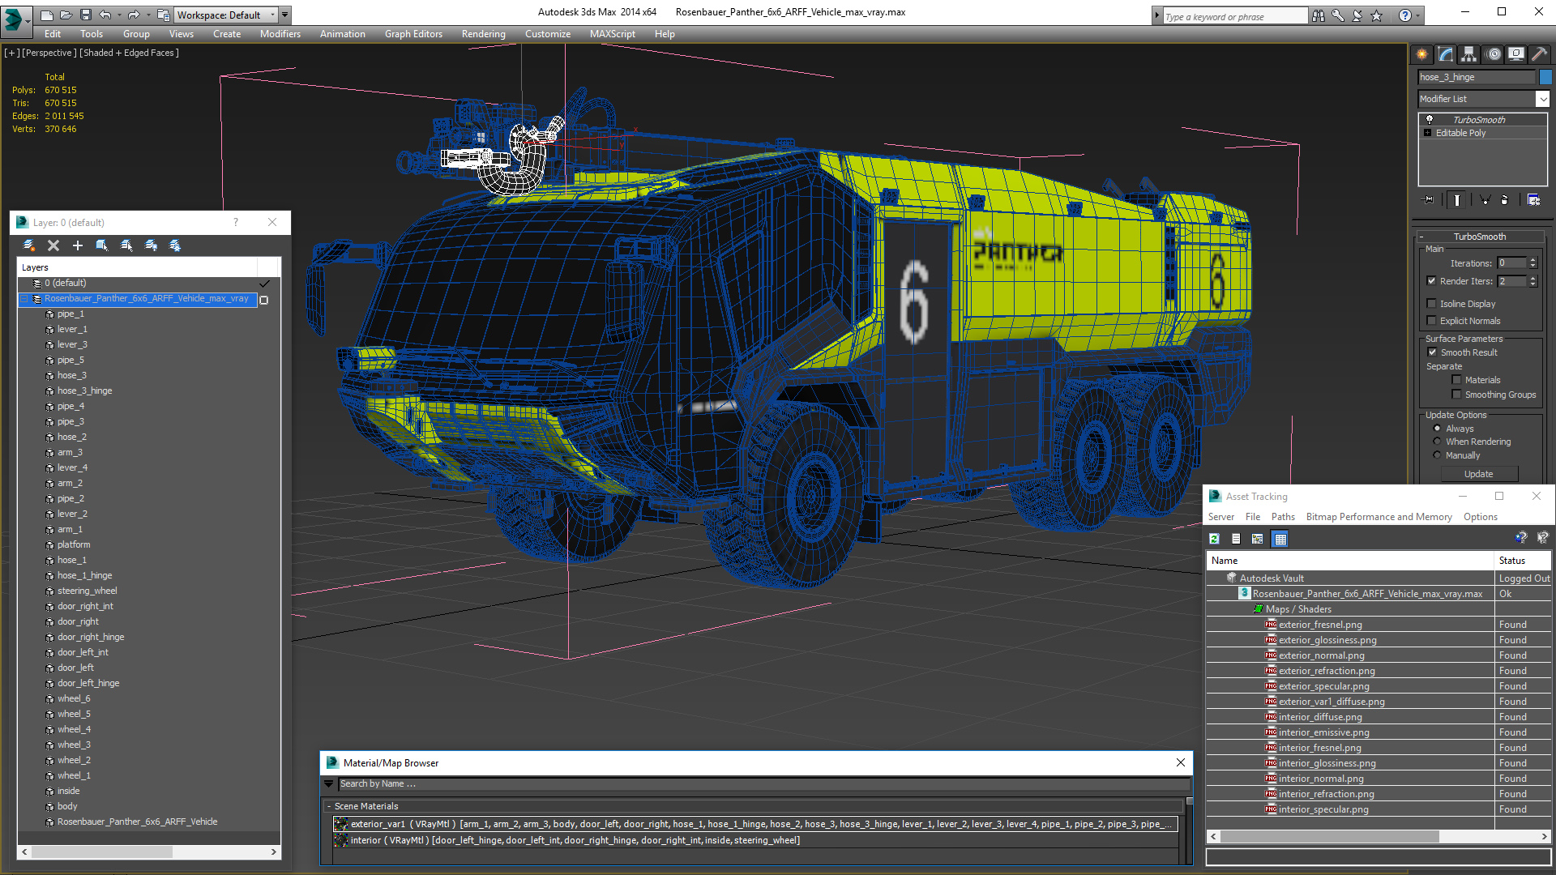Screen dimensions: 1556x875
Task: Open the Create panel star icon
Action: [1422, 54]
